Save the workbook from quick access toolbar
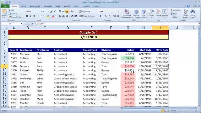201x113 pixels. (x=6, y=2)
